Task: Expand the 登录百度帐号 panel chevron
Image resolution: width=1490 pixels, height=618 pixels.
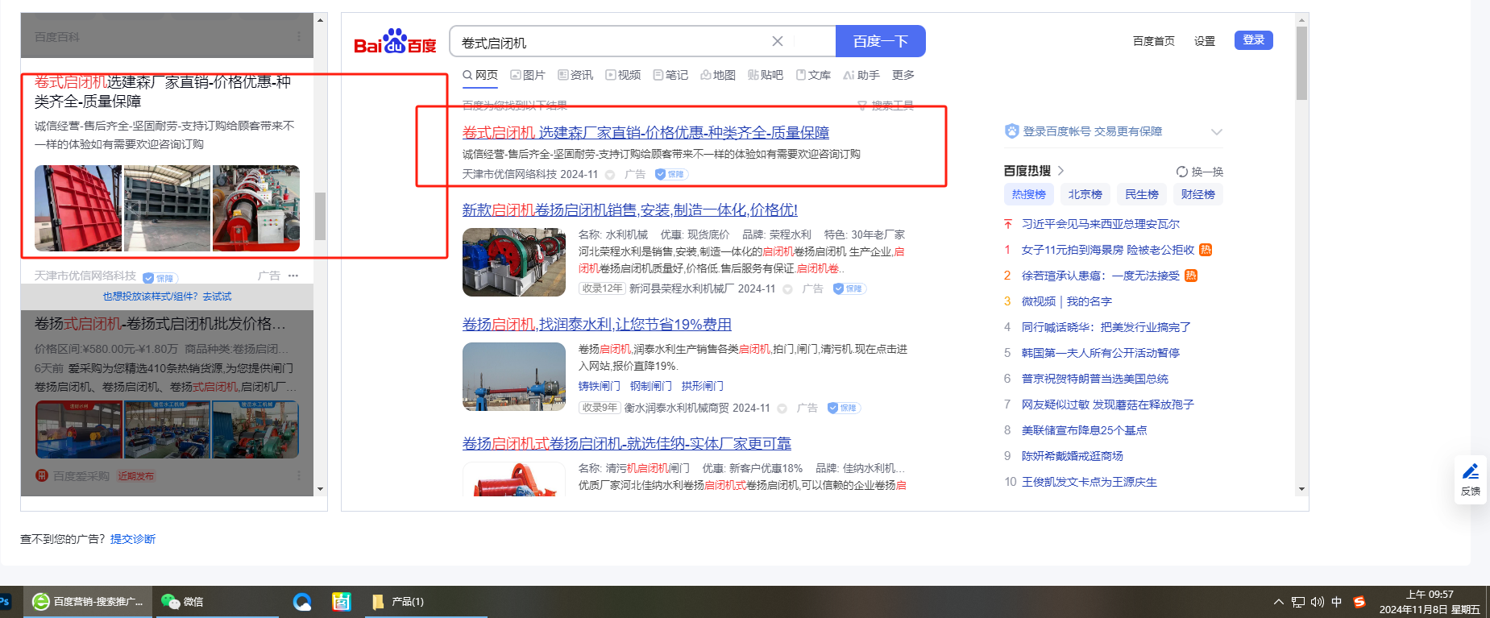Action: pos(1217,131)
